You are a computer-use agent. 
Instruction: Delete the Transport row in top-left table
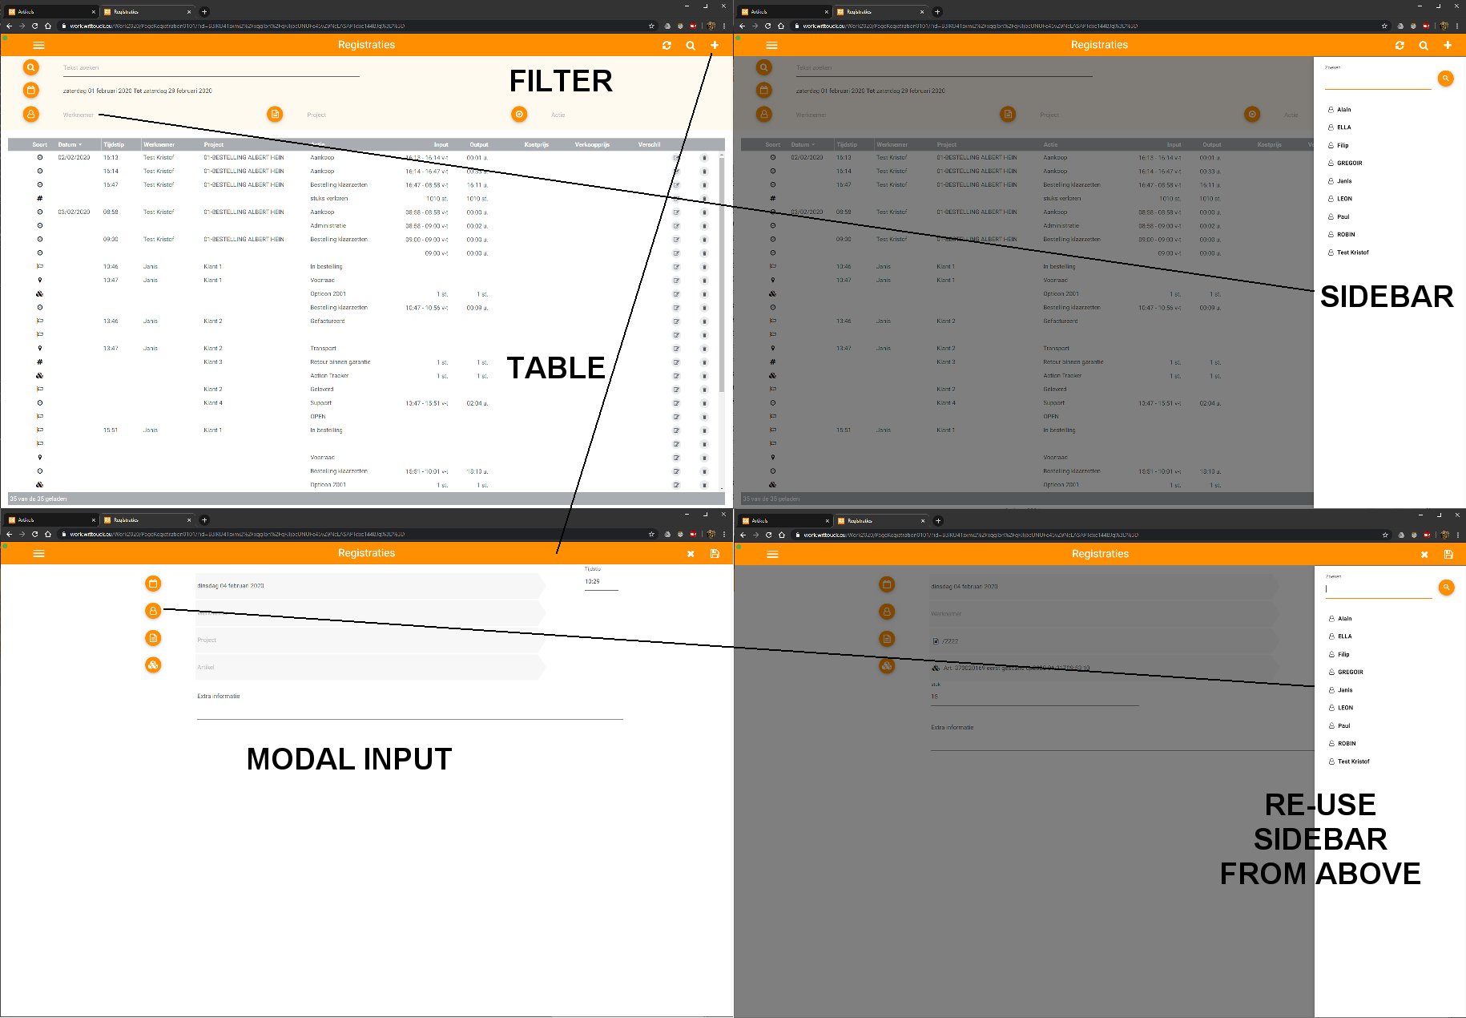click(x=704, y=349)
